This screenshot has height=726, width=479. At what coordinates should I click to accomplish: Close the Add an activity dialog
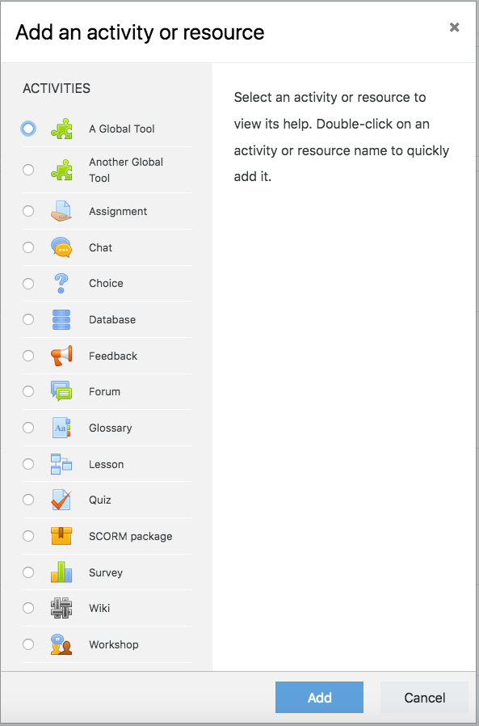[x=455, y=27]
